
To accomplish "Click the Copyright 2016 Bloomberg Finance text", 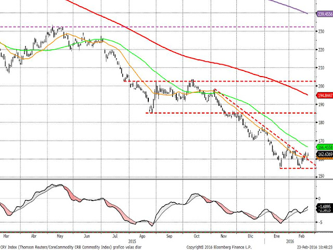I will [219, 247].
